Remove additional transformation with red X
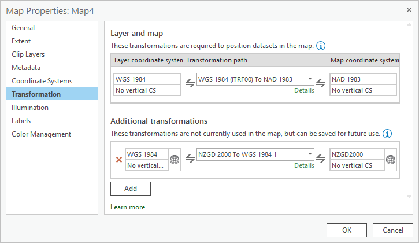The image size is (419, 243). click(x=119, y=160)
